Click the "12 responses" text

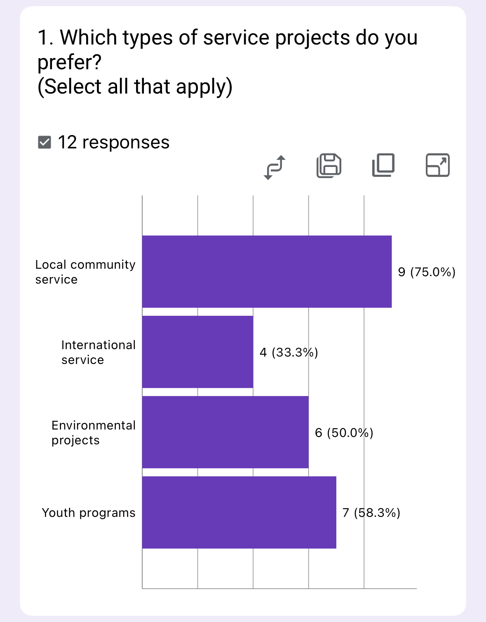click(113, 142)
